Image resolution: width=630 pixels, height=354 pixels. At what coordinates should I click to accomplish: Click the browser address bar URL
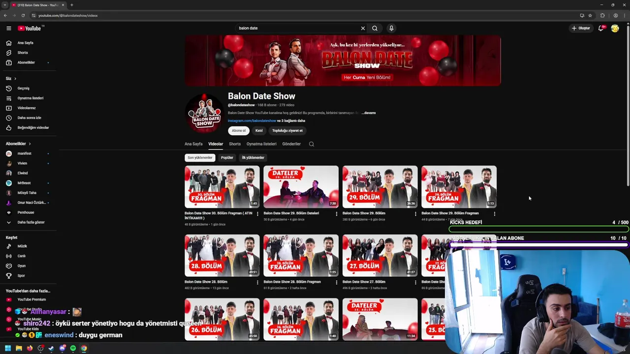[x=68, y=15]
